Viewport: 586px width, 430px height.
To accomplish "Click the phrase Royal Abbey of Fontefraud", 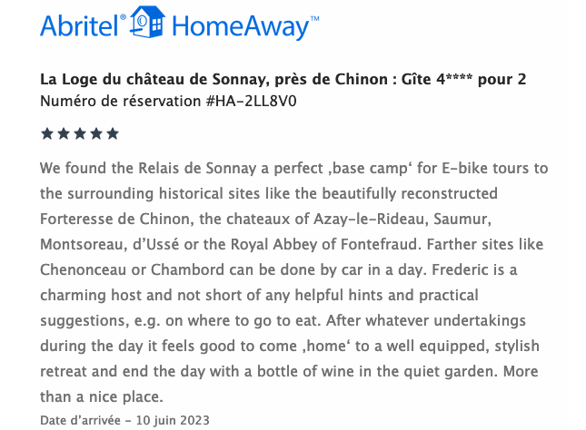I will point(323,244).
